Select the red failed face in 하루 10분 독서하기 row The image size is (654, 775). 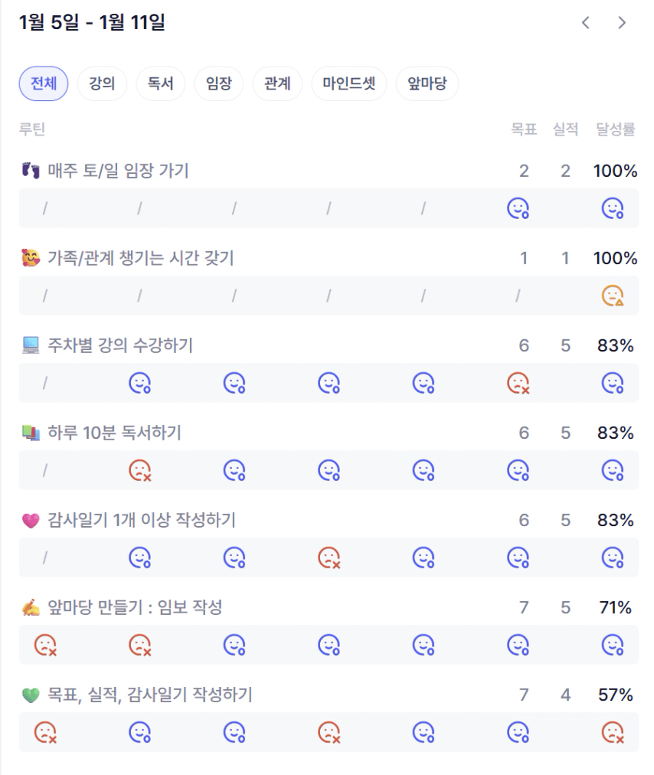[139, 470]
